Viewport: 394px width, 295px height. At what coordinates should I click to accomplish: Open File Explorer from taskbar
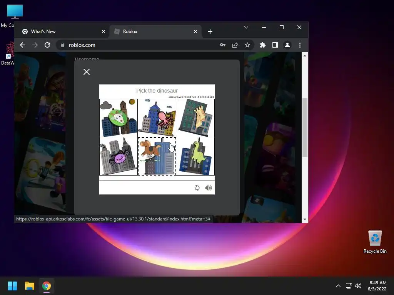pos(29,286)
